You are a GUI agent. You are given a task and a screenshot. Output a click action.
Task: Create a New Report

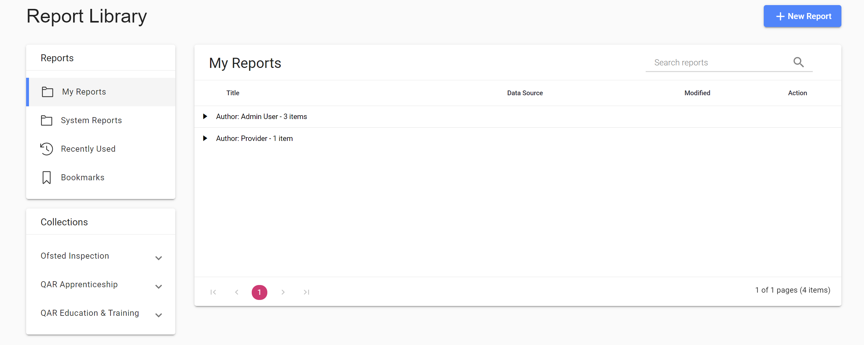click(x=802, y=16)
